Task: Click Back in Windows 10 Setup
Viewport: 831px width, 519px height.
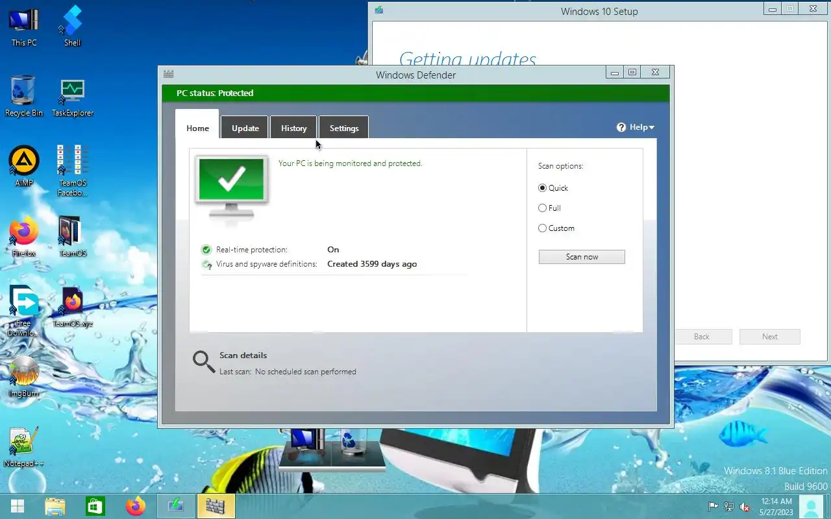Action: 702,337
